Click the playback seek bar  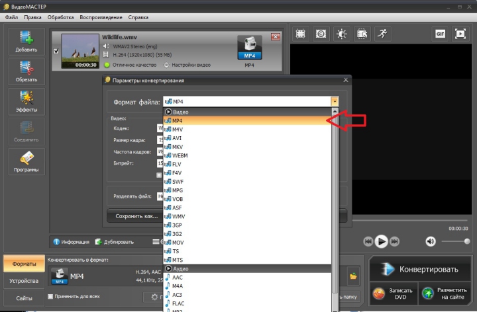pos(410,220)
